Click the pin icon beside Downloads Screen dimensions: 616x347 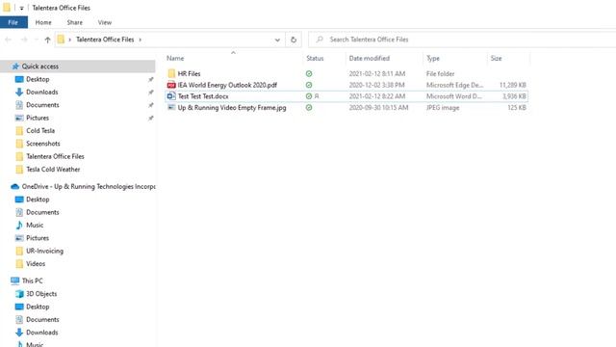tap(150, 93)
